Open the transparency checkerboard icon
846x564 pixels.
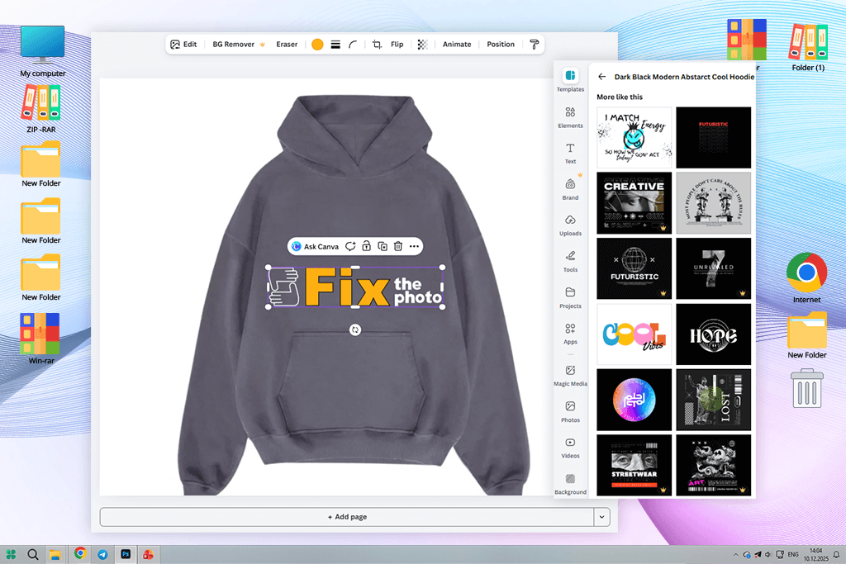(422, 45)
